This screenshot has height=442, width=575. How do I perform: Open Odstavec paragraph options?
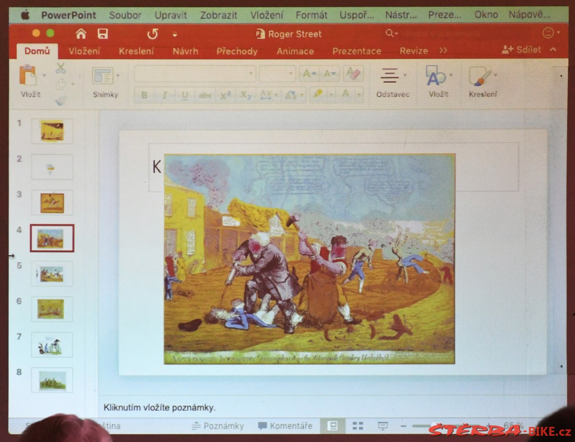coord(392,82)
